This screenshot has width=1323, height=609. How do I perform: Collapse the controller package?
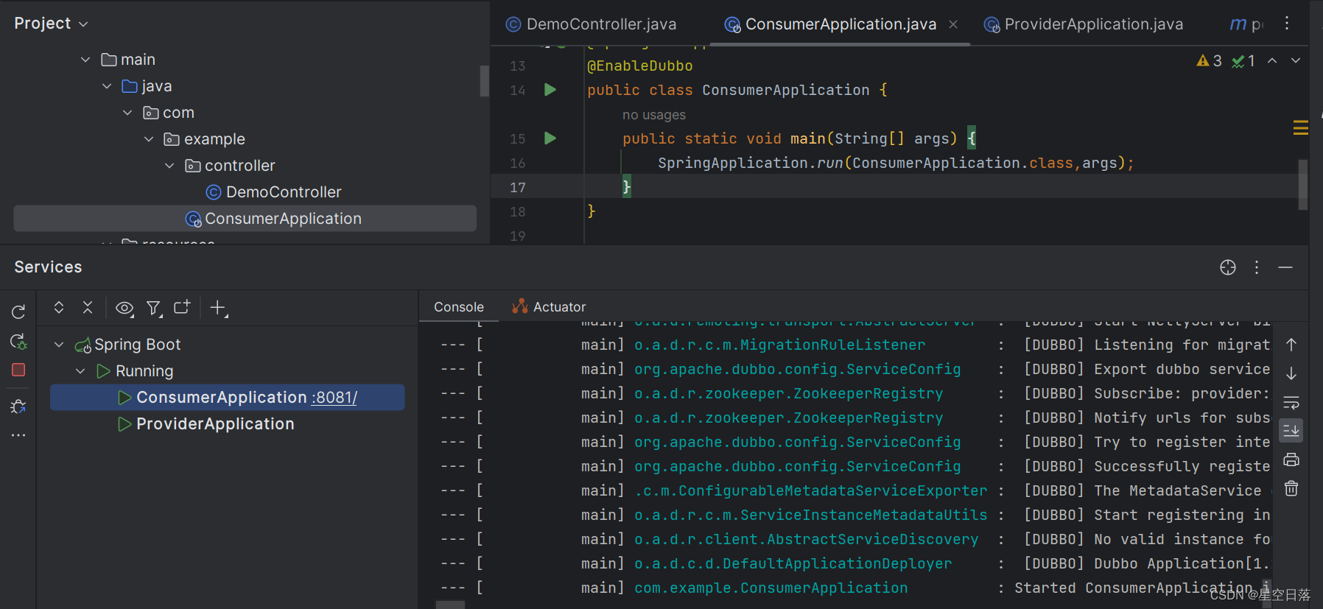(169, 166)
